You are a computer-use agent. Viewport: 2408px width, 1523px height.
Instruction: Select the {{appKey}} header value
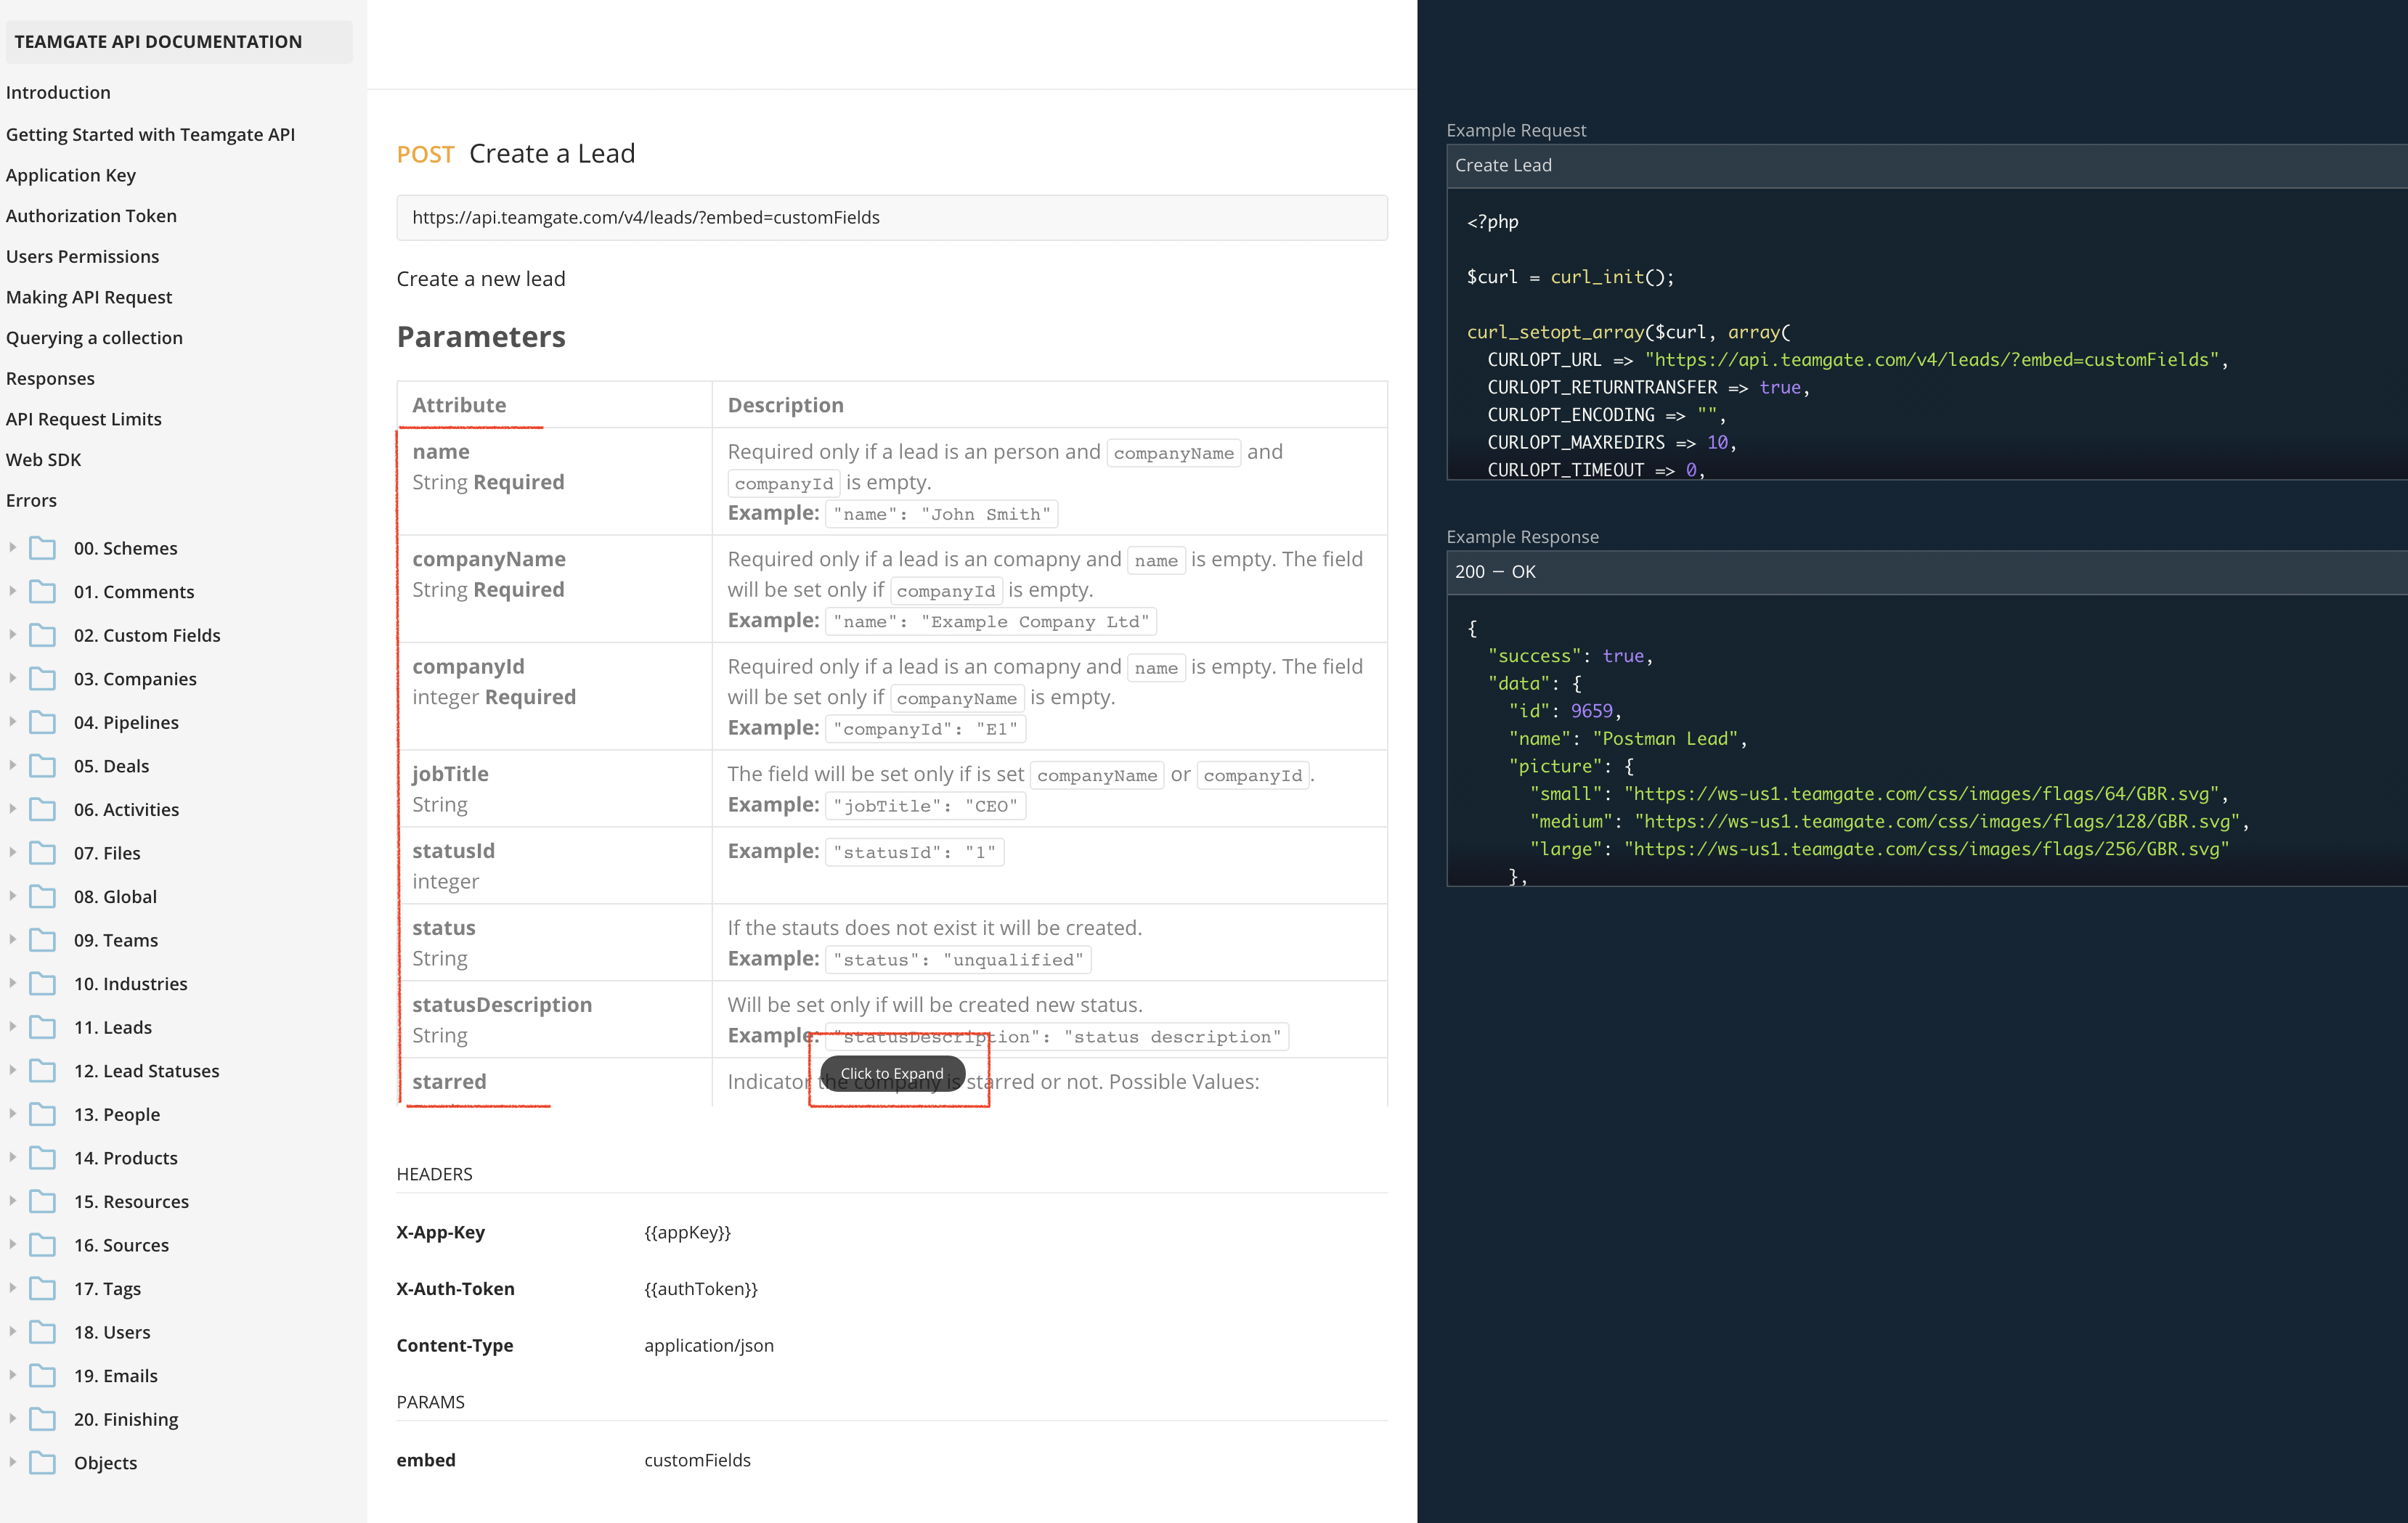(x=687, y=1232)
